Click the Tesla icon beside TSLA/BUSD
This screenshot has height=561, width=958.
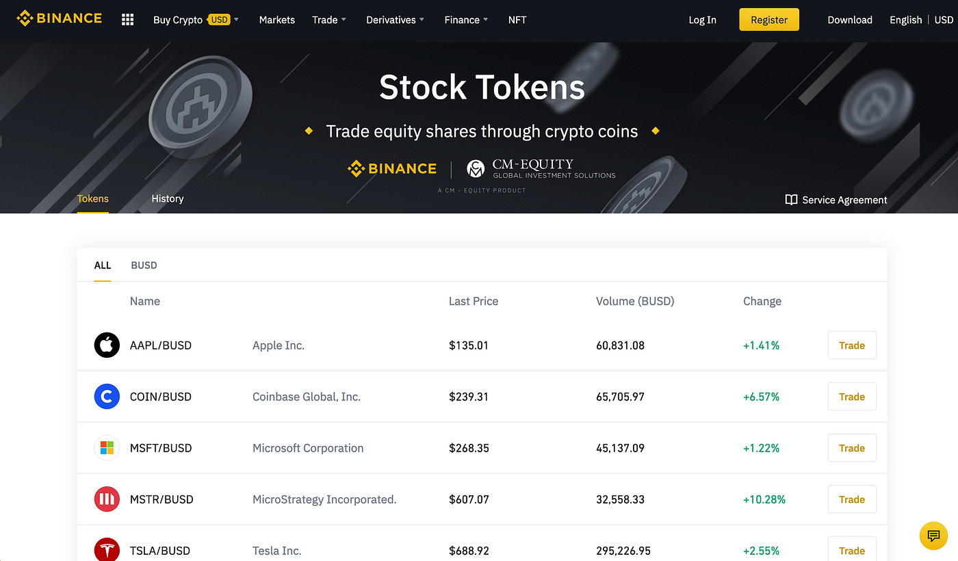coord(107,550)
